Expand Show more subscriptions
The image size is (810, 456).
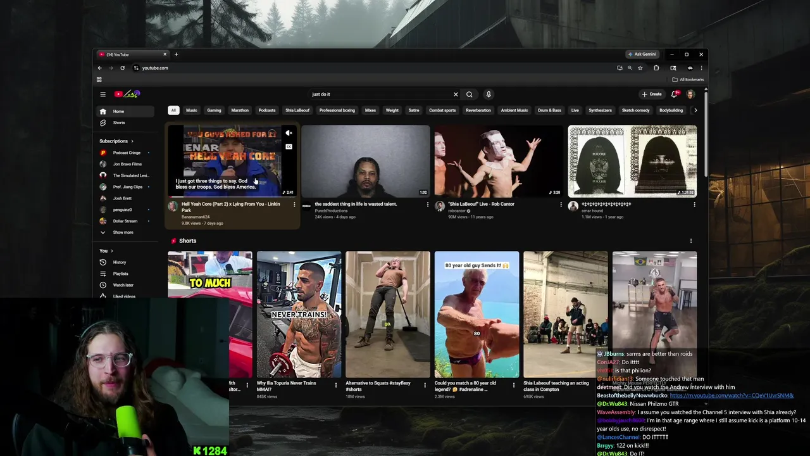(x=125, y=232)
